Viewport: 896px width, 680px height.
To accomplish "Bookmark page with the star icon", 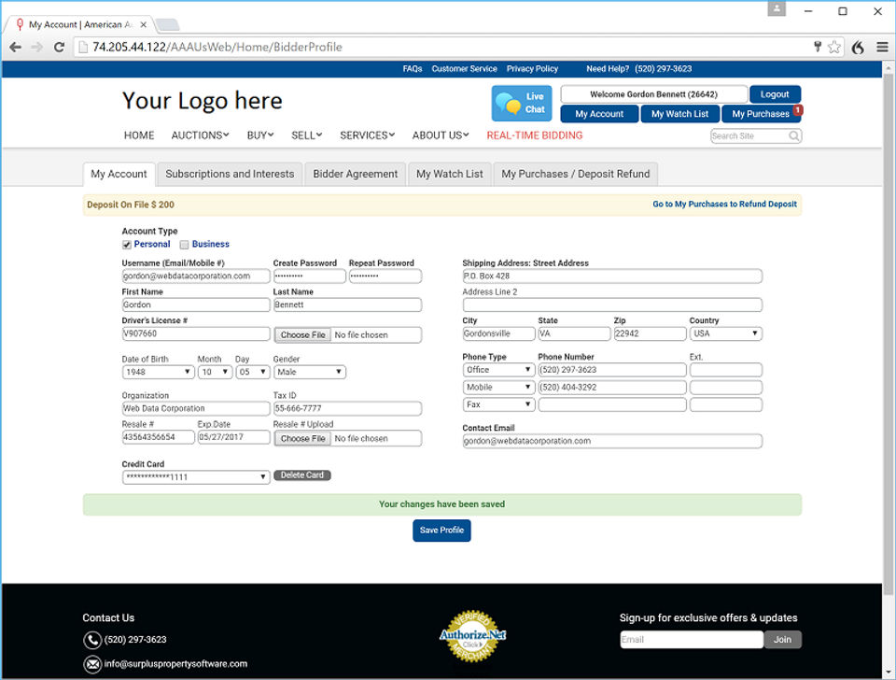I will [x=834, y=47].
